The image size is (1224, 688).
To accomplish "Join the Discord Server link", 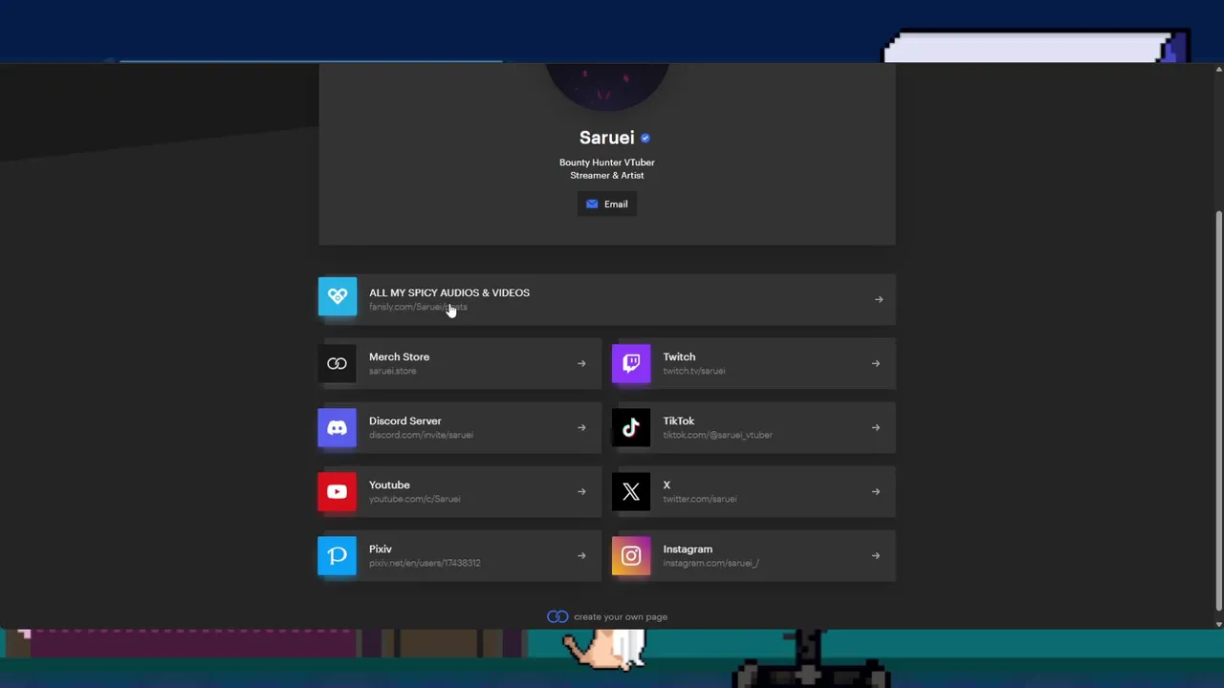I will (x=460, y=427).
